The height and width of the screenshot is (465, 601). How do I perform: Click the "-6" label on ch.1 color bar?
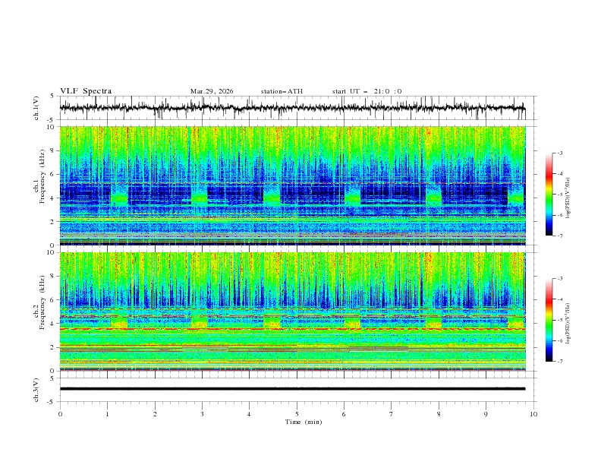coord(559,215)
